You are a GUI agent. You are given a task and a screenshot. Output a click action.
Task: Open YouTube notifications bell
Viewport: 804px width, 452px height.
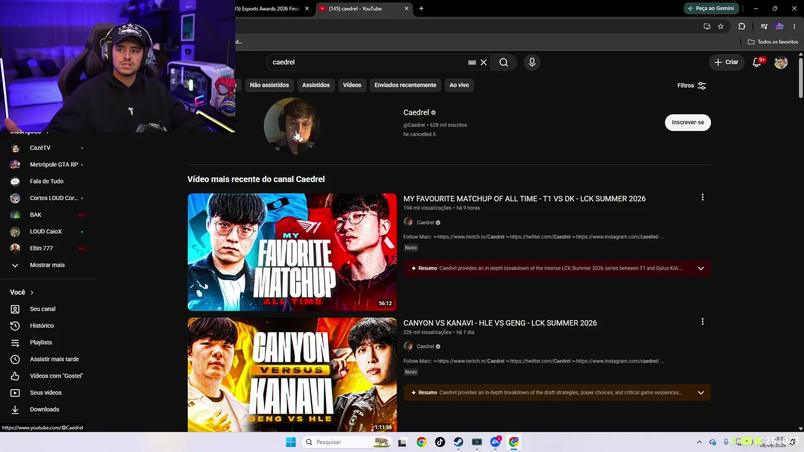click(757, 62)
